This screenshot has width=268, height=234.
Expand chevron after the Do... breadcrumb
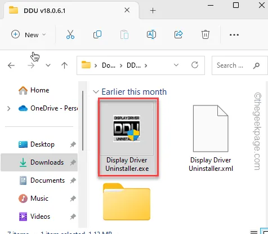coord(121,65)
